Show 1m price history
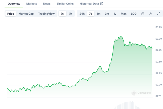The image size is (163, 109). click(99, 14)
